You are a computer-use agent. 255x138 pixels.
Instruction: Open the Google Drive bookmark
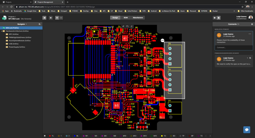coord(30,11)
